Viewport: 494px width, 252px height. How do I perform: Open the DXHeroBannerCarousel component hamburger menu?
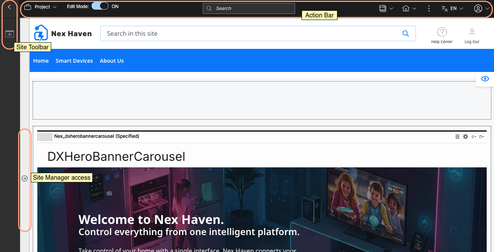point(457,137)
